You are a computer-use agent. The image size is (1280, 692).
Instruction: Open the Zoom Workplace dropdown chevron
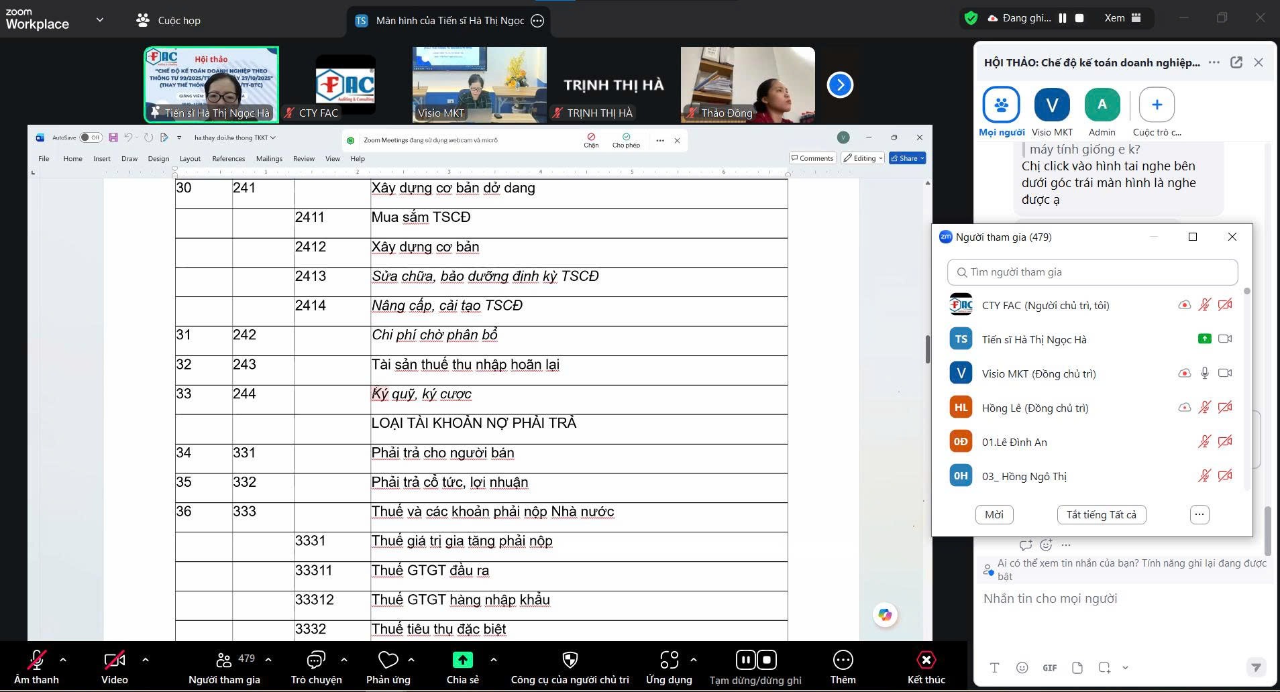coord(100,19)
